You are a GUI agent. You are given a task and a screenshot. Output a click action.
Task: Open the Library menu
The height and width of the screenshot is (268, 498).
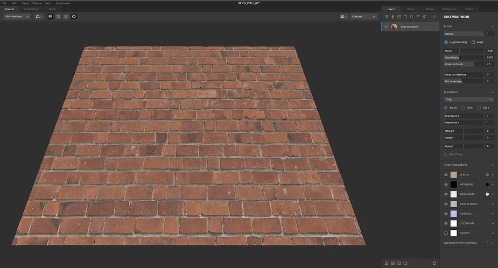25,3
